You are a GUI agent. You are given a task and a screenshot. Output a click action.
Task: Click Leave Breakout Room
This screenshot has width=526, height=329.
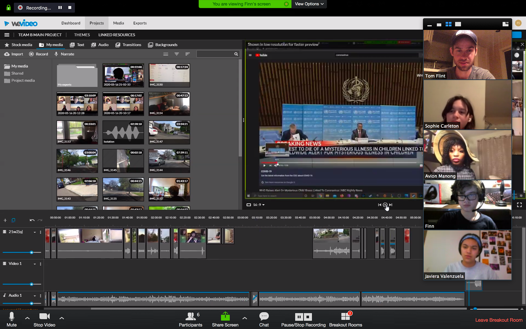[x=499, y=320]
